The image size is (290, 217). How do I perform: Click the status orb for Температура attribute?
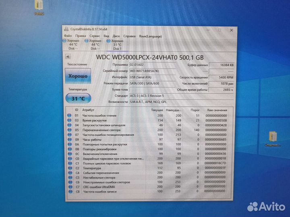69,168
